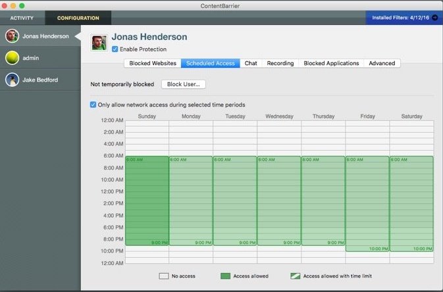Switch to the Chat tab
Image resolution: width=443 pixels, height=292 pixels.
(251, 63)
